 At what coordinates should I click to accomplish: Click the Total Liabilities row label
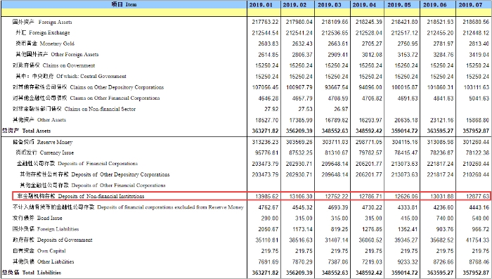coord(32,273)
